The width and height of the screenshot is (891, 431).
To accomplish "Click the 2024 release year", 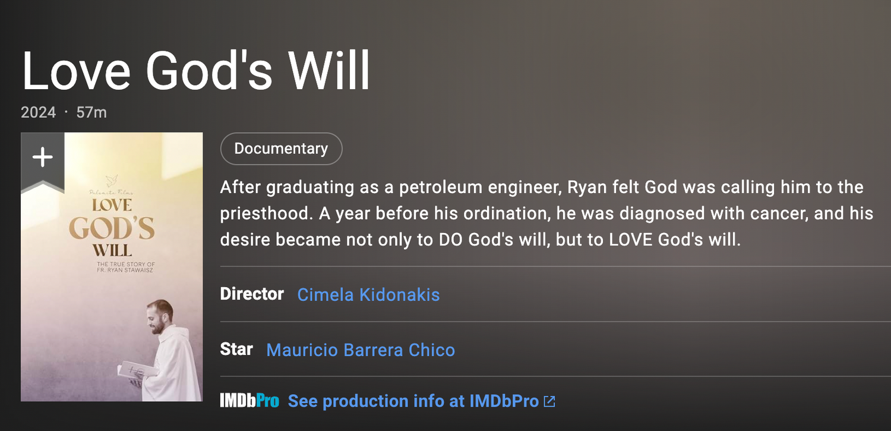I will pyautogui.click(x=38, y=112).
